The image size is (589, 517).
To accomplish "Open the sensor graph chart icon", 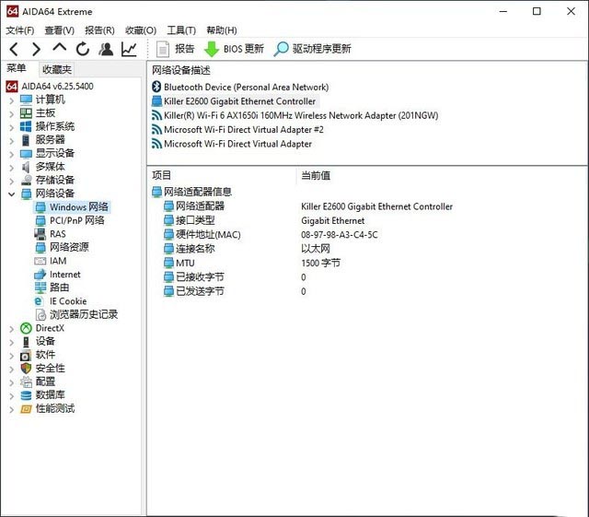I will tap(129, 49).
